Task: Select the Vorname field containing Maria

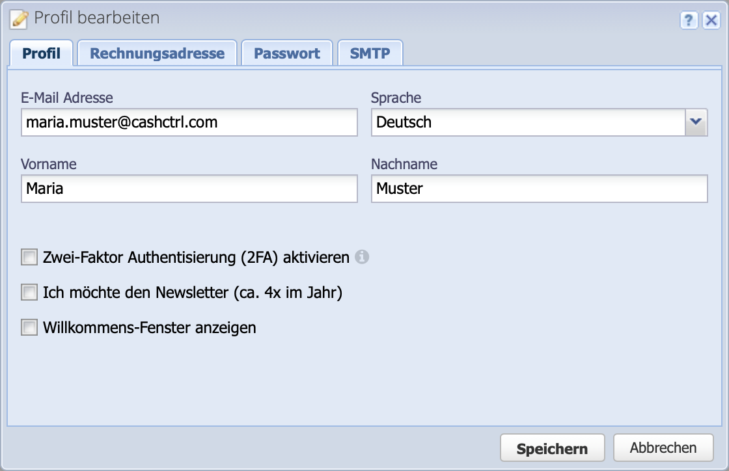Action: click(x=189, y=189)
